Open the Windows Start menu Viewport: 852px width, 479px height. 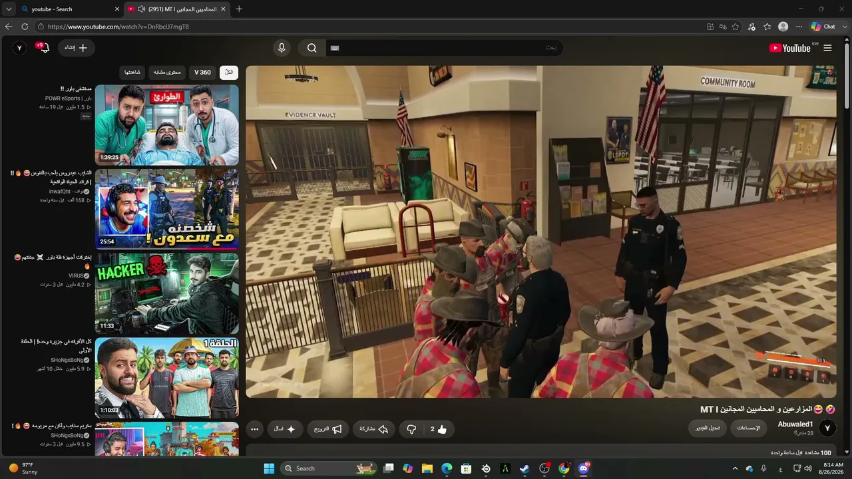[x=269, y=468]
